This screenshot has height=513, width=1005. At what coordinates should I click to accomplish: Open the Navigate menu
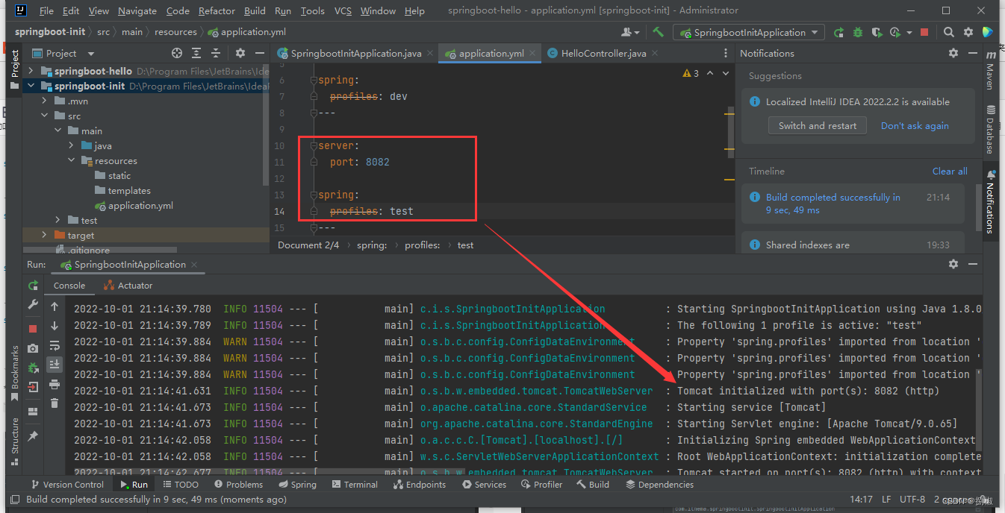pos(137,10)
